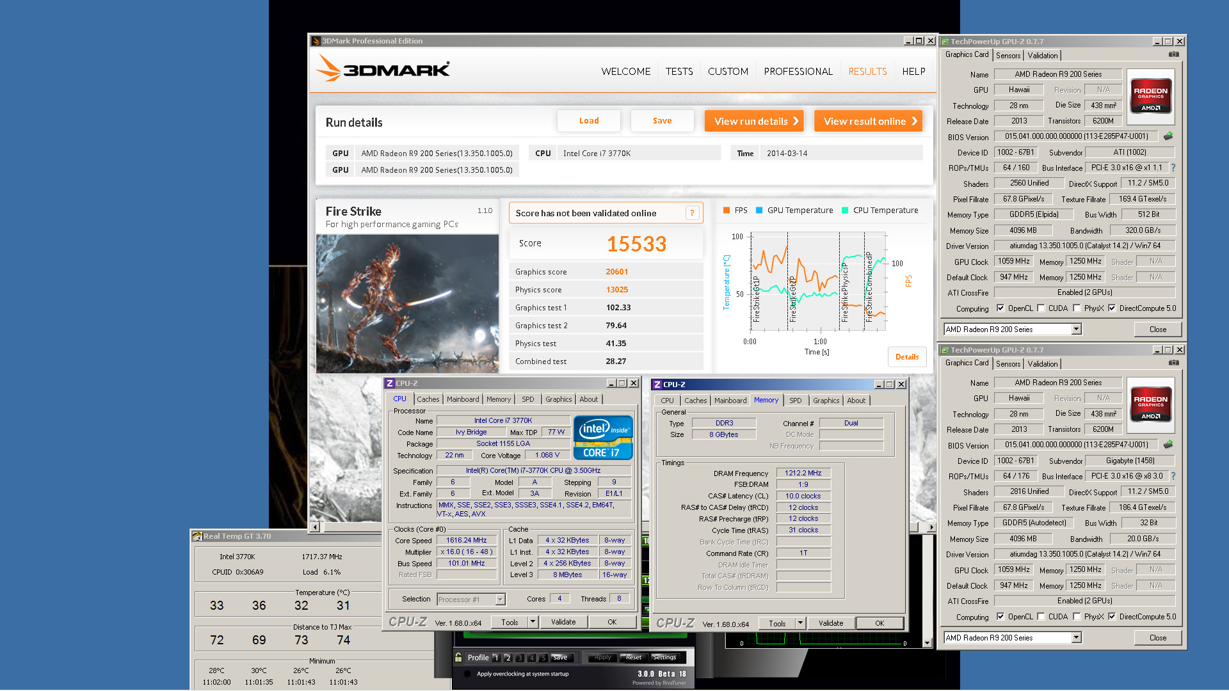Click left arrow of 3DMark horizontal scrollbar

(x=314, y=527)
